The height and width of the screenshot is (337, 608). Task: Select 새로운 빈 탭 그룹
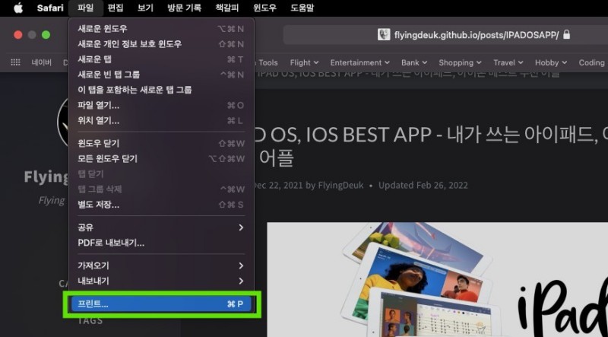[161, 75]
